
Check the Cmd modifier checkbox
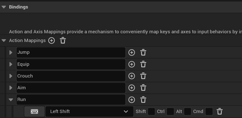point(209,111)
